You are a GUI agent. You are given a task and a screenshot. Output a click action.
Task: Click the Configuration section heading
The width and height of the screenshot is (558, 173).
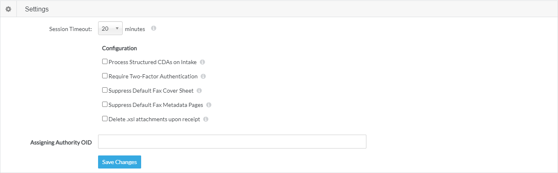[x=119, y=48]
